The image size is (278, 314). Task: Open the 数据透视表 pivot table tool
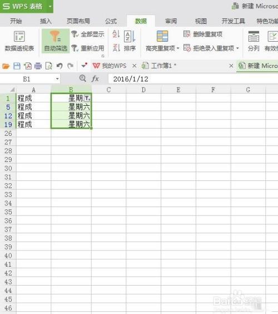(19, 41)
